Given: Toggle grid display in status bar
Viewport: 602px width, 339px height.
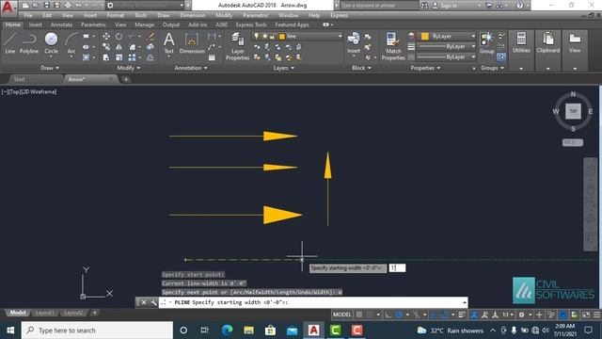Looking at the screenshot, I should pyautogui.click(x=359, y=315).
